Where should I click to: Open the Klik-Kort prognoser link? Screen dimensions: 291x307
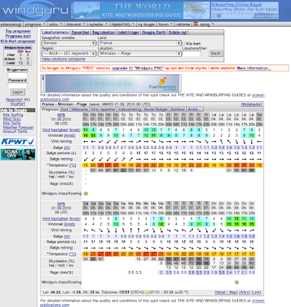click(x=18, y=41)
